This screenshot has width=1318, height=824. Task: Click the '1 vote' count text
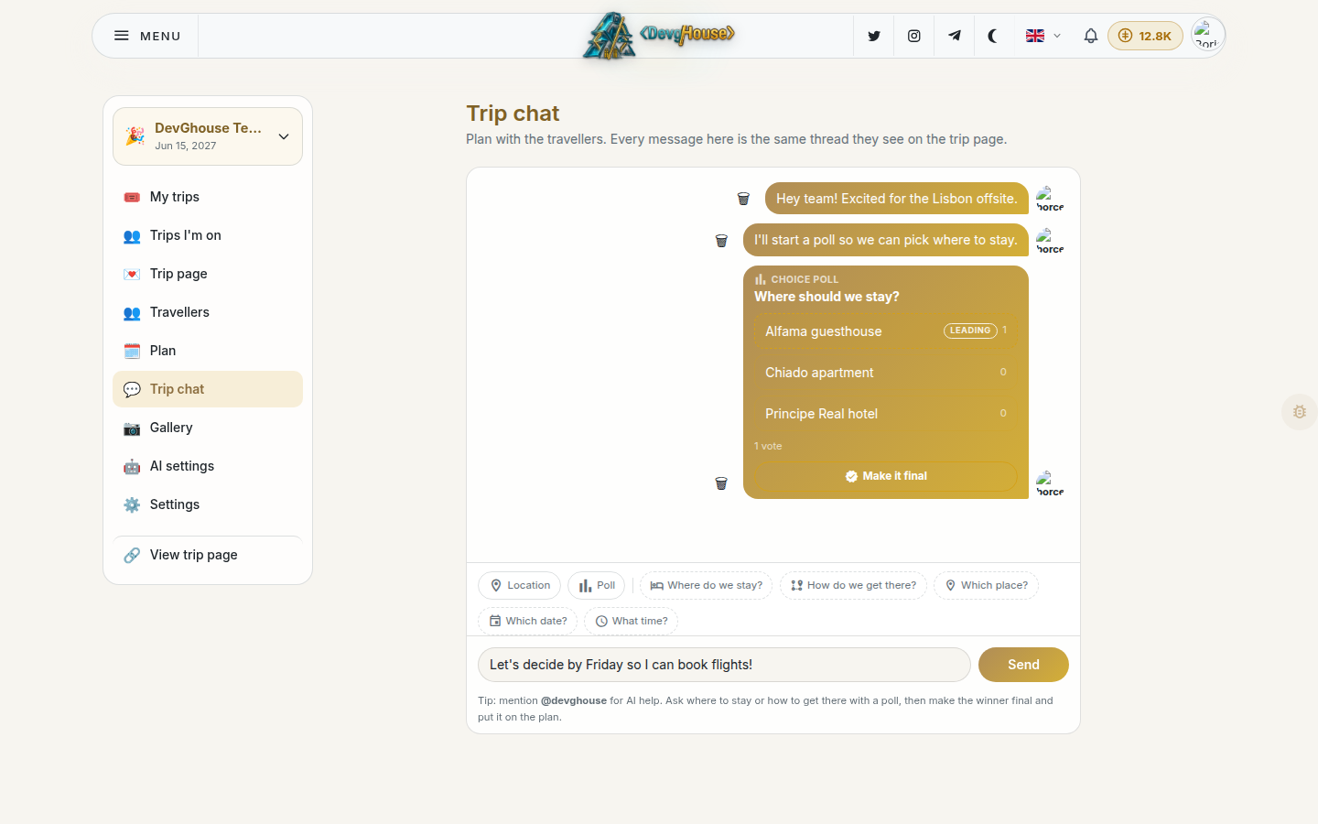(x=768, y=446)
